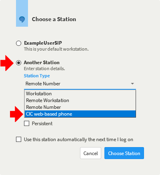The height and width of the screenshot is (175, 160).
Task: Click the Station Type label
Action: [37, 76]
